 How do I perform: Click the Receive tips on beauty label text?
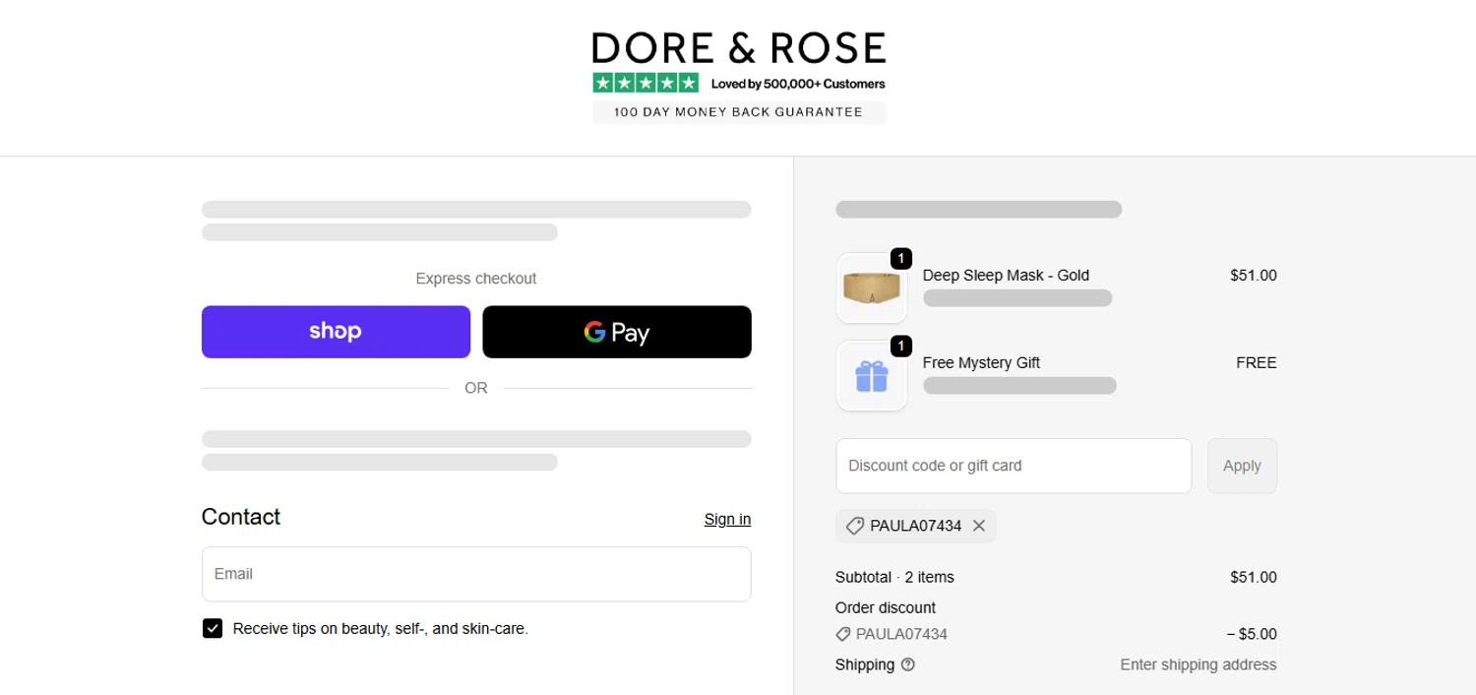(x=381, y=628)
